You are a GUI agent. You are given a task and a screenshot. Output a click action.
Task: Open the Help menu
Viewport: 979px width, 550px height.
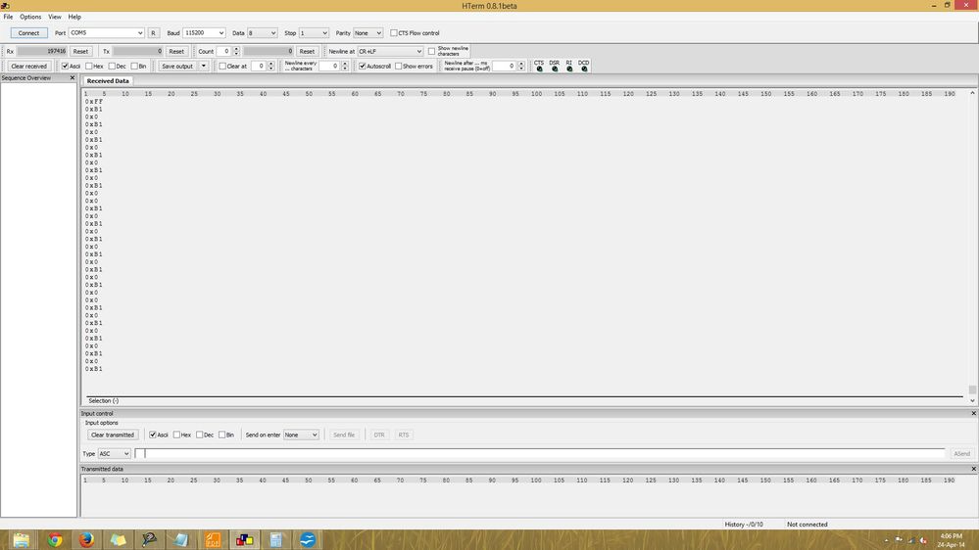point(74,17)
